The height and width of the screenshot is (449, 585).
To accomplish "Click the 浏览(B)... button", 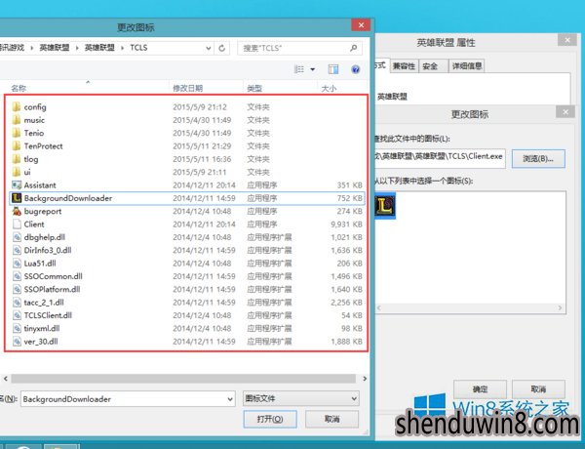I will pyautogui.click(x=538, y=159).
